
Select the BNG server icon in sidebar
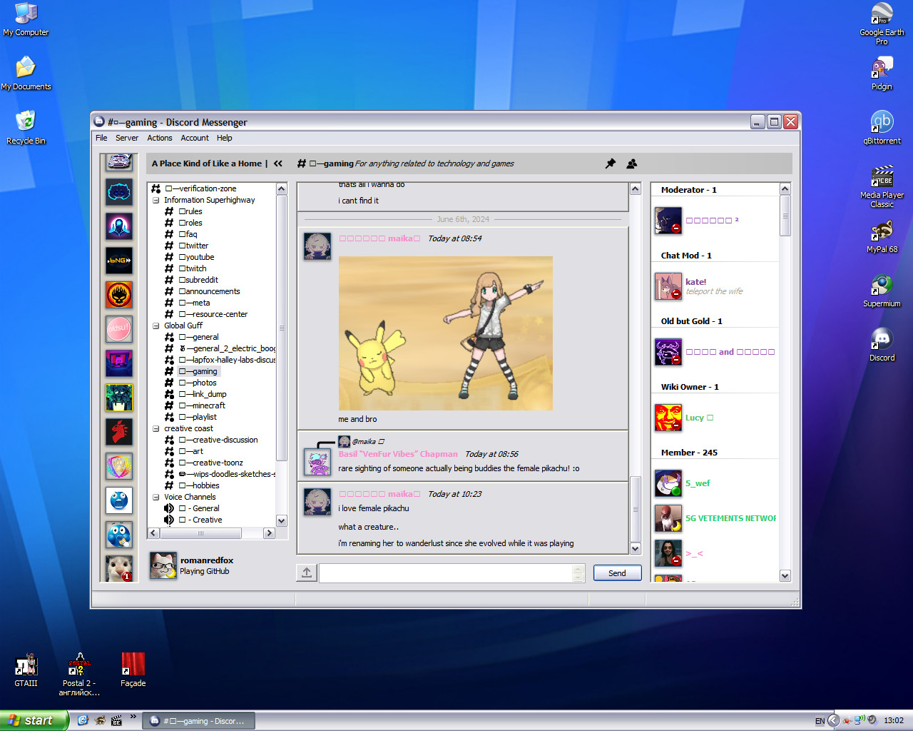coord(119,261)
